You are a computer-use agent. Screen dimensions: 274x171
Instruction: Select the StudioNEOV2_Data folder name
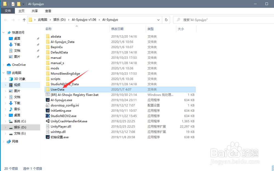pyautogui.click(x=64, y=84)
